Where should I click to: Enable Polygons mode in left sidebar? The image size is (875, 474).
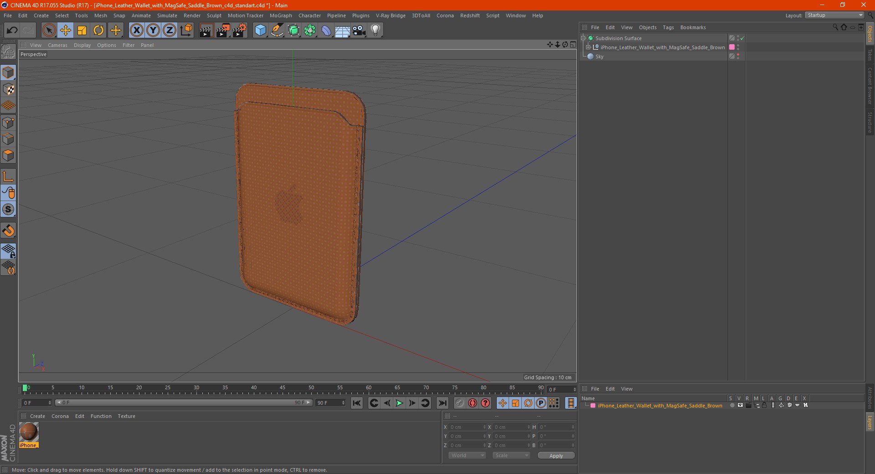pos(9,155)
